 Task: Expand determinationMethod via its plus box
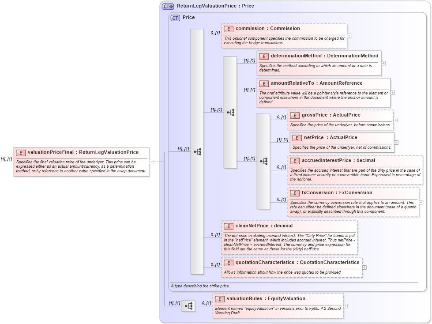[383, 63]
